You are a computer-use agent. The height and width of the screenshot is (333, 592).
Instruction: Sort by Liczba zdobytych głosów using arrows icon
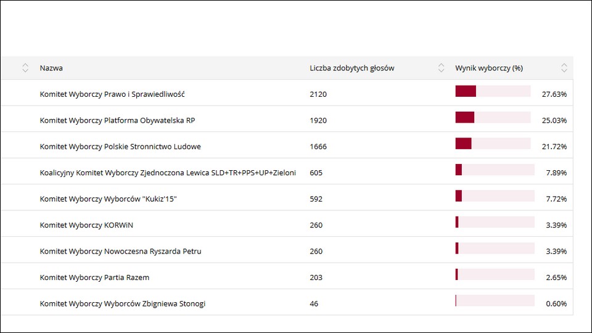(x=441, y=68)
